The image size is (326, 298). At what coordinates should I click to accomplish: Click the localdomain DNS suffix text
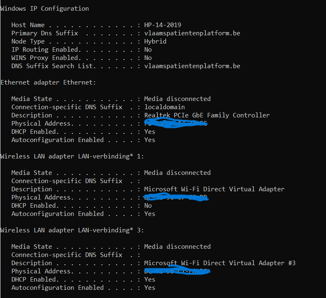coord(164,107)
